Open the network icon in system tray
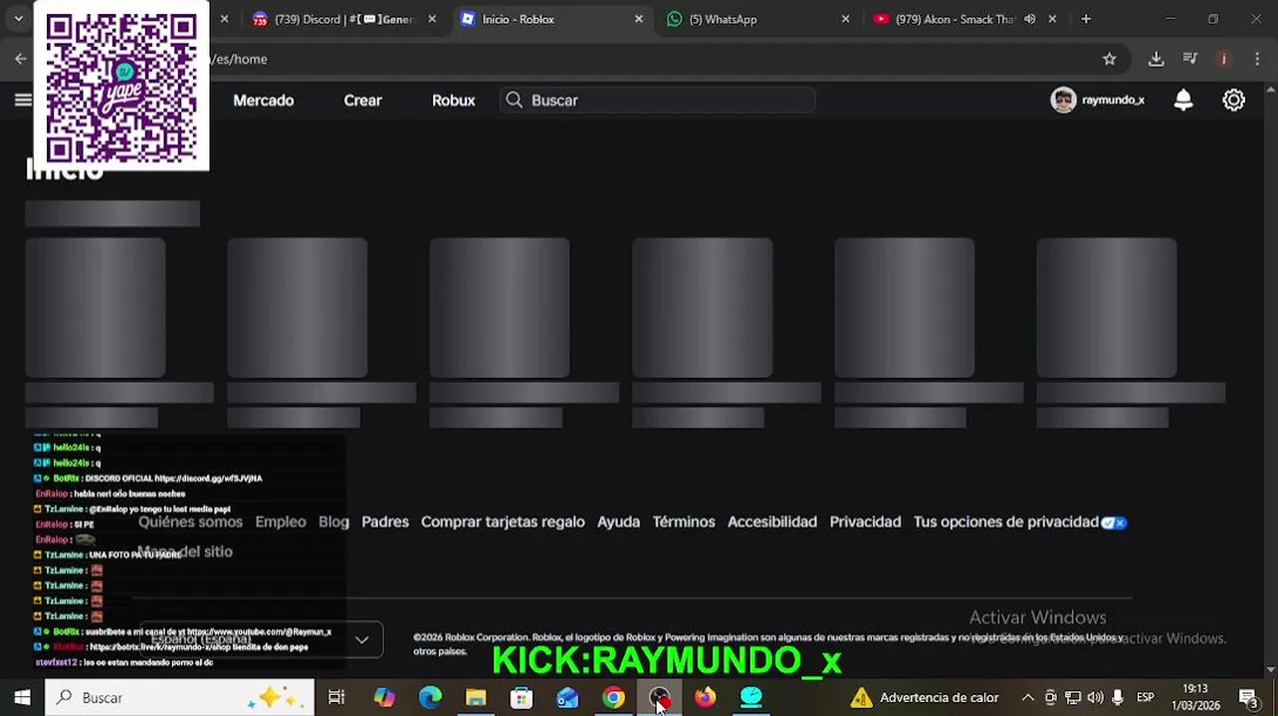The width and height of the screenshot is (1278, 716). coord(1073,697)
